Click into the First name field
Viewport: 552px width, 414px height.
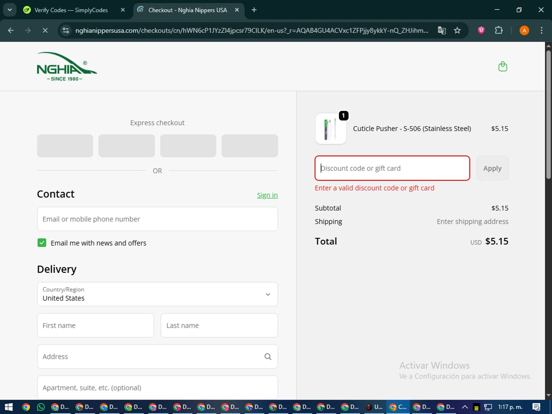click(x=95, y=325)
